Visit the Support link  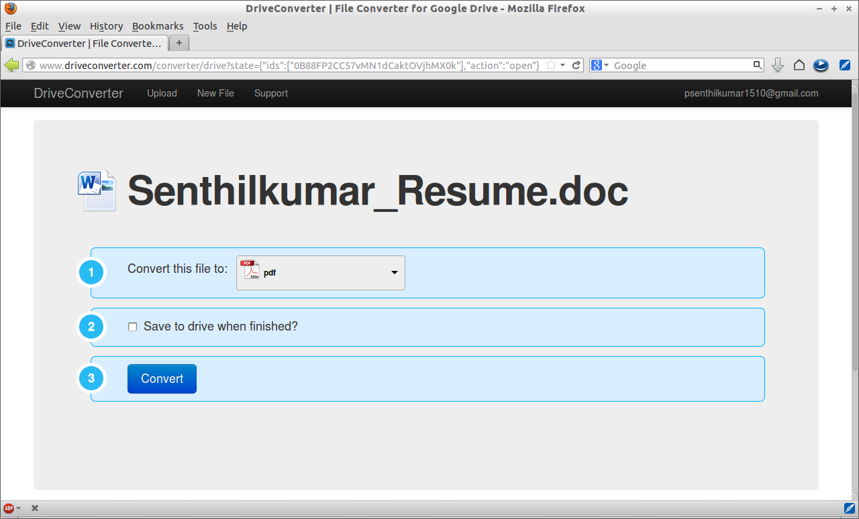(271, 93)
